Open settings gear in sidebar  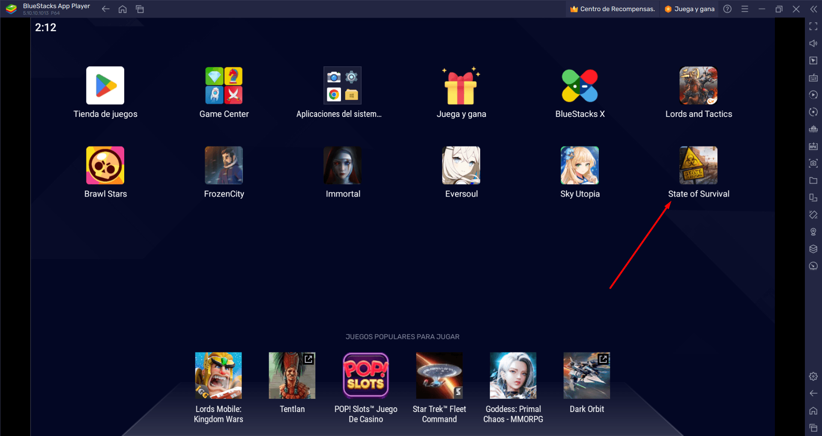[x=813, y=376]
